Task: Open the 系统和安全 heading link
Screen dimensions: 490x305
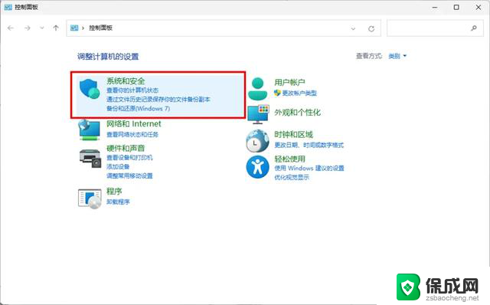Action: click(x=126, y=81)
